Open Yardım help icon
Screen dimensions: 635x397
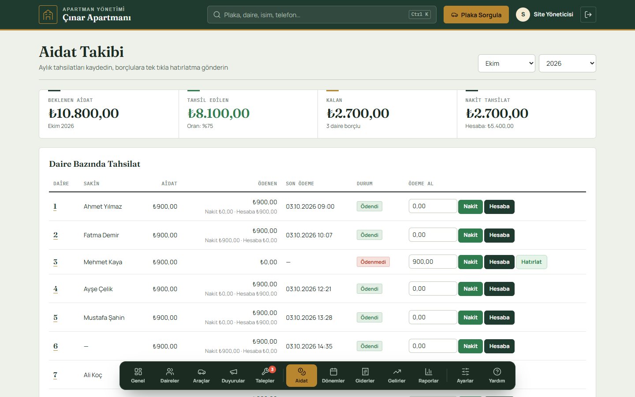click(x=497, y=375)
